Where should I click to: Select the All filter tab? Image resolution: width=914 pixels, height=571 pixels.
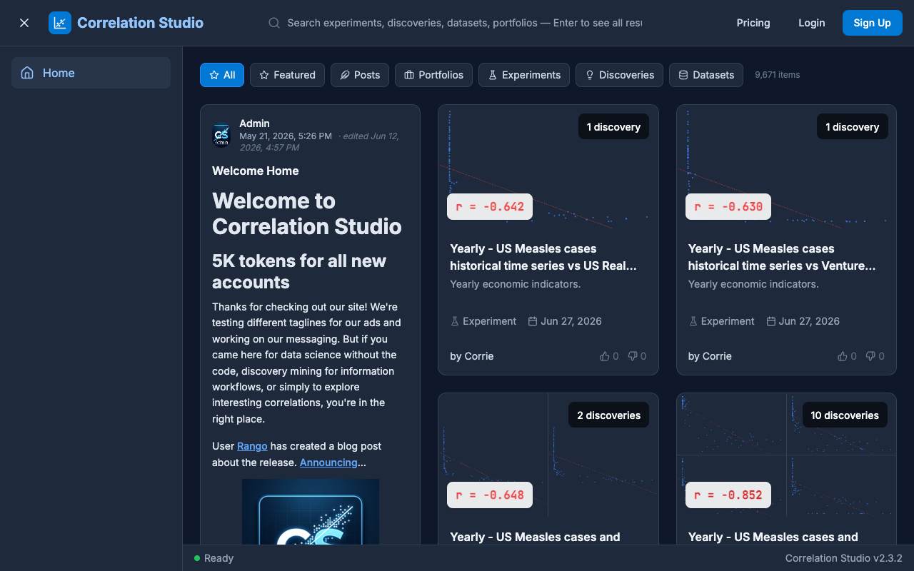click(222, 75)
